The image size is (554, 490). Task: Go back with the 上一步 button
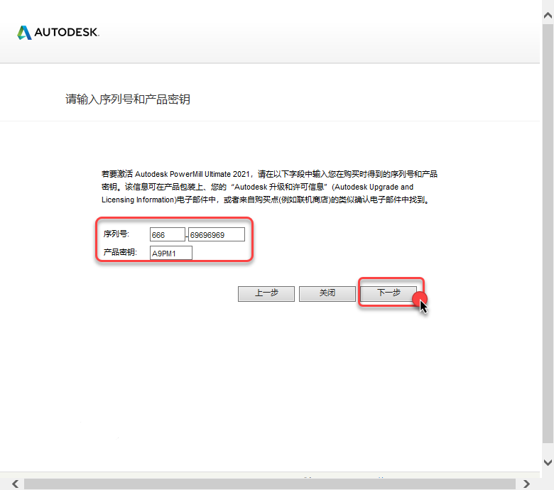(x=266, y=293)
